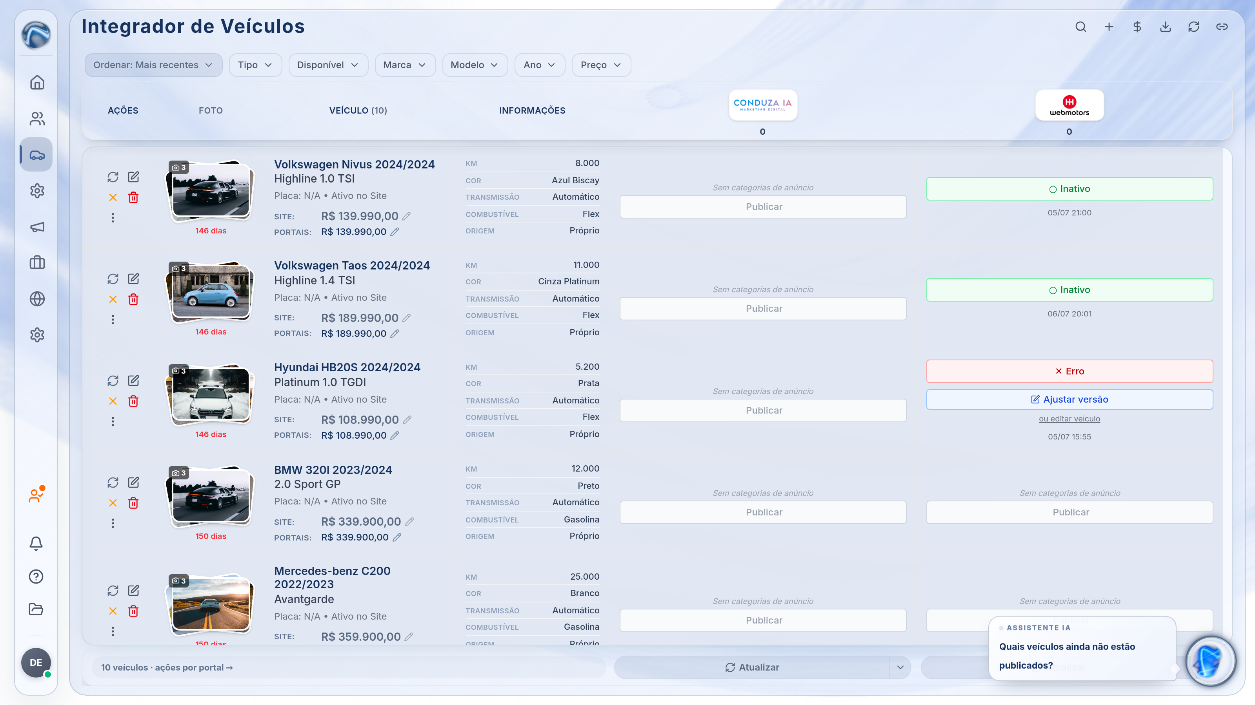The image size is (1255, 705).
Task: Click the link icon in the header
Action: pos(1222,27)
